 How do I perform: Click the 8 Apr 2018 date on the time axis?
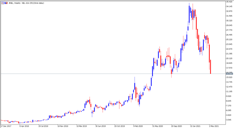[x=24, y=126]
